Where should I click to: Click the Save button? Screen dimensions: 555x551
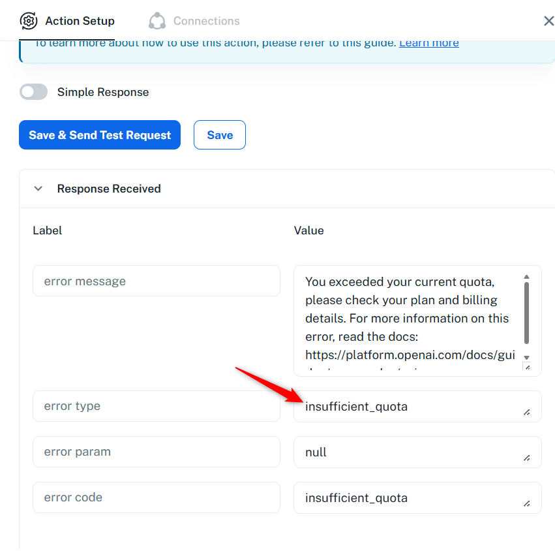point(220,135)
